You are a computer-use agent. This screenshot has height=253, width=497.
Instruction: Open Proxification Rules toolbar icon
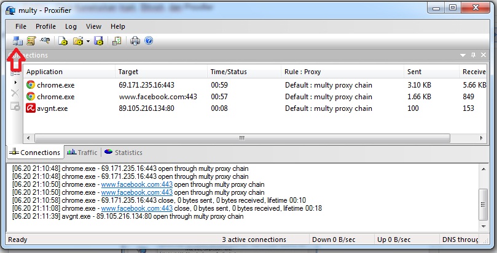coord(31,41)
